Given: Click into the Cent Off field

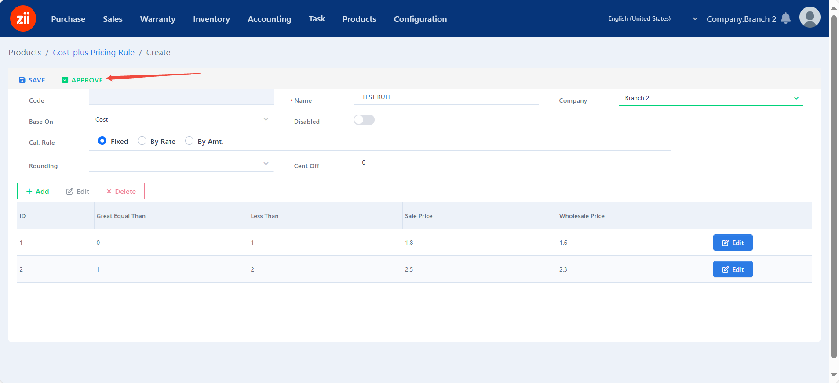Looking at the screenshot, I should [445, 162].
